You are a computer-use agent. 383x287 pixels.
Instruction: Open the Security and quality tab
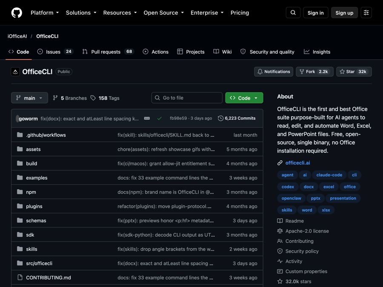point(268,52)
